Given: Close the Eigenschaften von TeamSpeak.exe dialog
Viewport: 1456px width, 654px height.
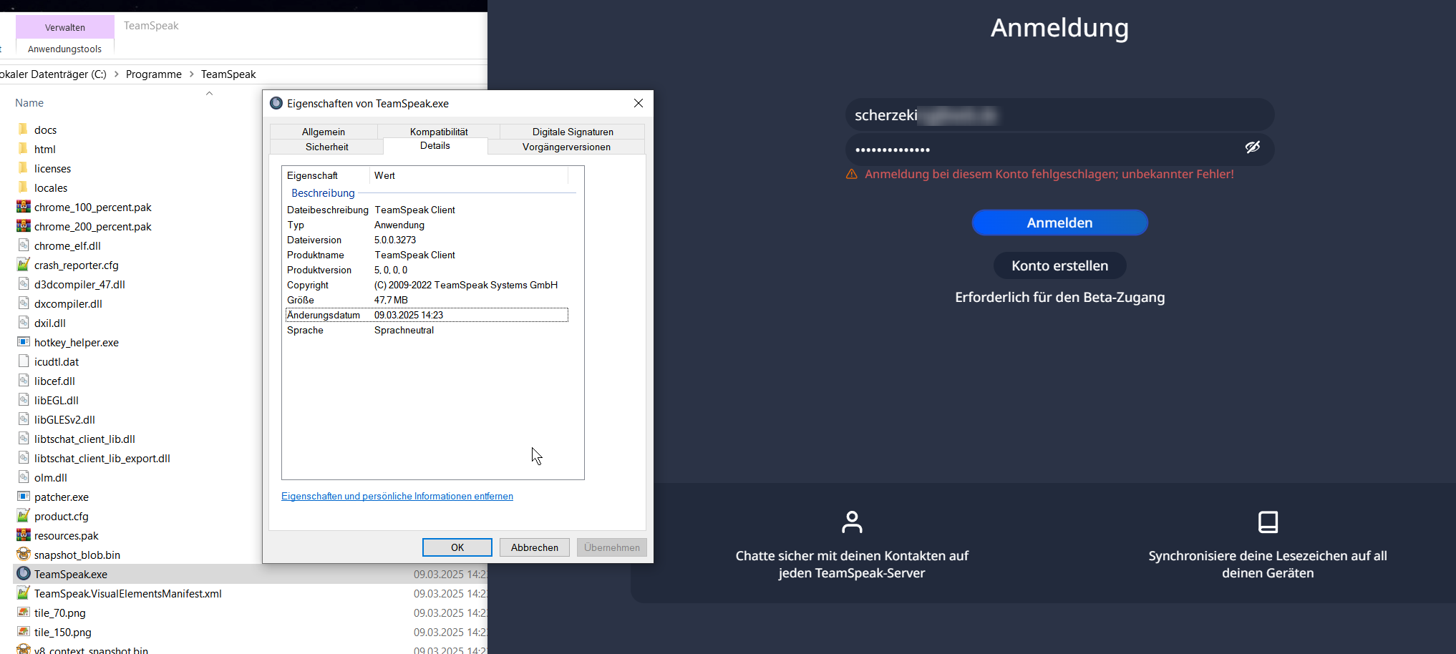Looking at the screenshot, I should 639,104.
